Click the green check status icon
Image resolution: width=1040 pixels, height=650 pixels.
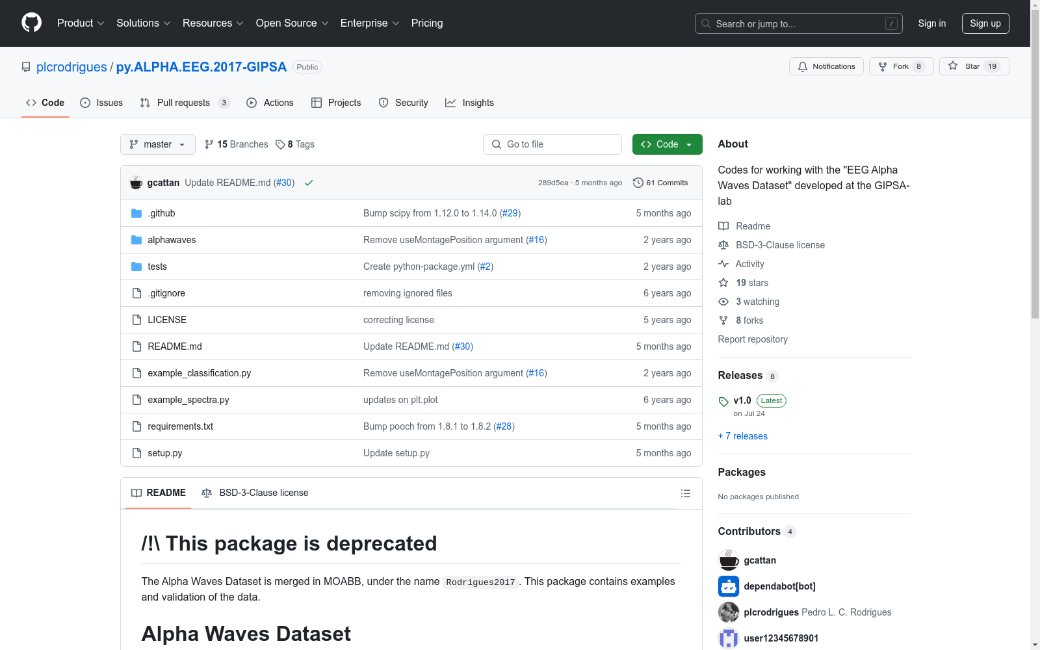pos(309,183)
